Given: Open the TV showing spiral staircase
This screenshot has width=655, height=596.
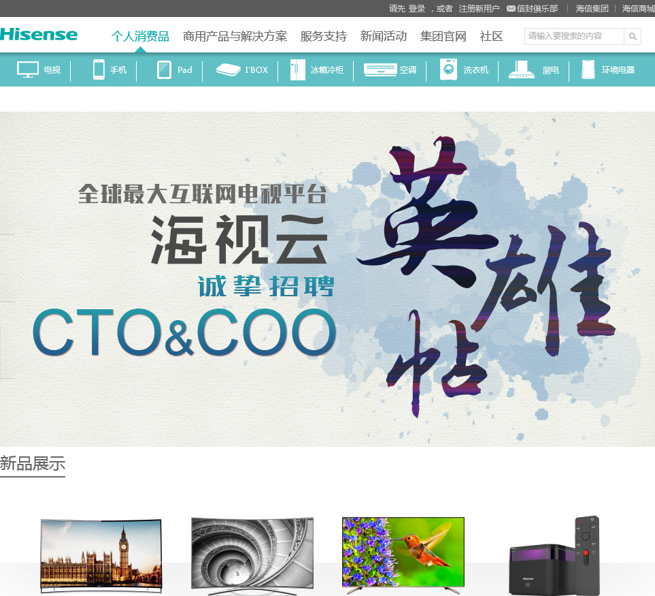Looking at the screenshot, I should pos(252,555).
